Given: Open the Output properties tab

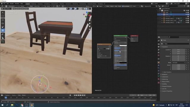Looking at the screenshot, I should pos(159,47).
